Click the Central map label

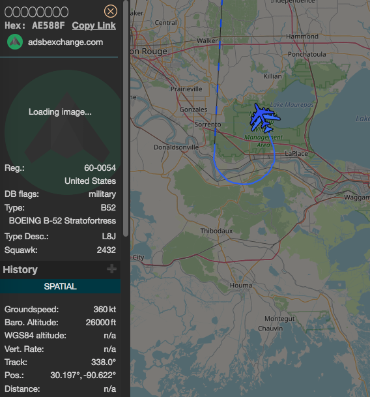(x=165, y=23)
